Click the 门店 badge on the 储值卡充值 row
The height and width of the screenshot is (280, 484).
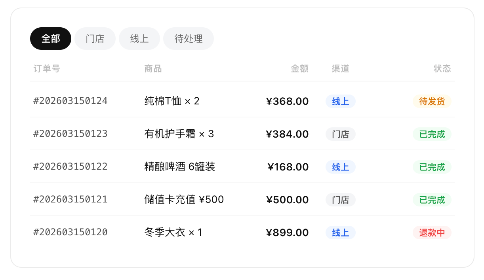pos(340,200)
